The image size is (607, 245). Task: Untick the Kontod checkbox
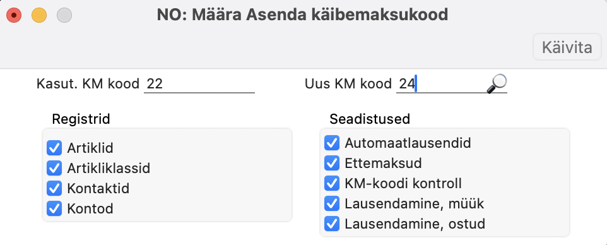pos(54,208)
